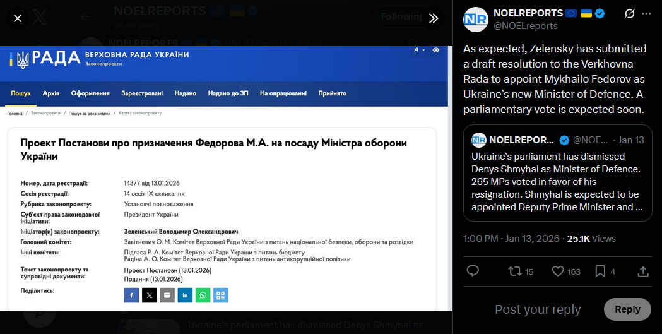The image size is (662, 334).
Task: Select the Архів tab in the image
Action: 50,93
